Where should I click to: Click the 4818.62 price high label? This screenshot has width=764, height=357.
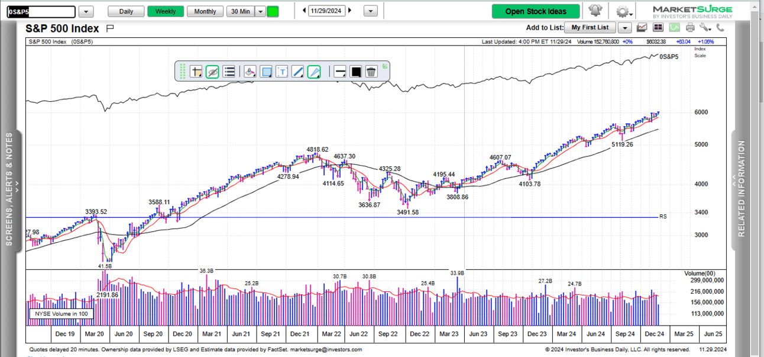tap(317, 150)
